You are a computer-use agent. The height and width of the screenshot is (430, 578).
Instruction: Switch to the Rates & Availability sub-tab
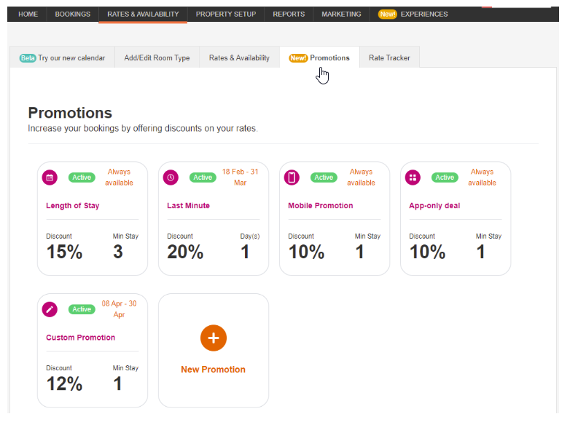(x=239, y=57)
